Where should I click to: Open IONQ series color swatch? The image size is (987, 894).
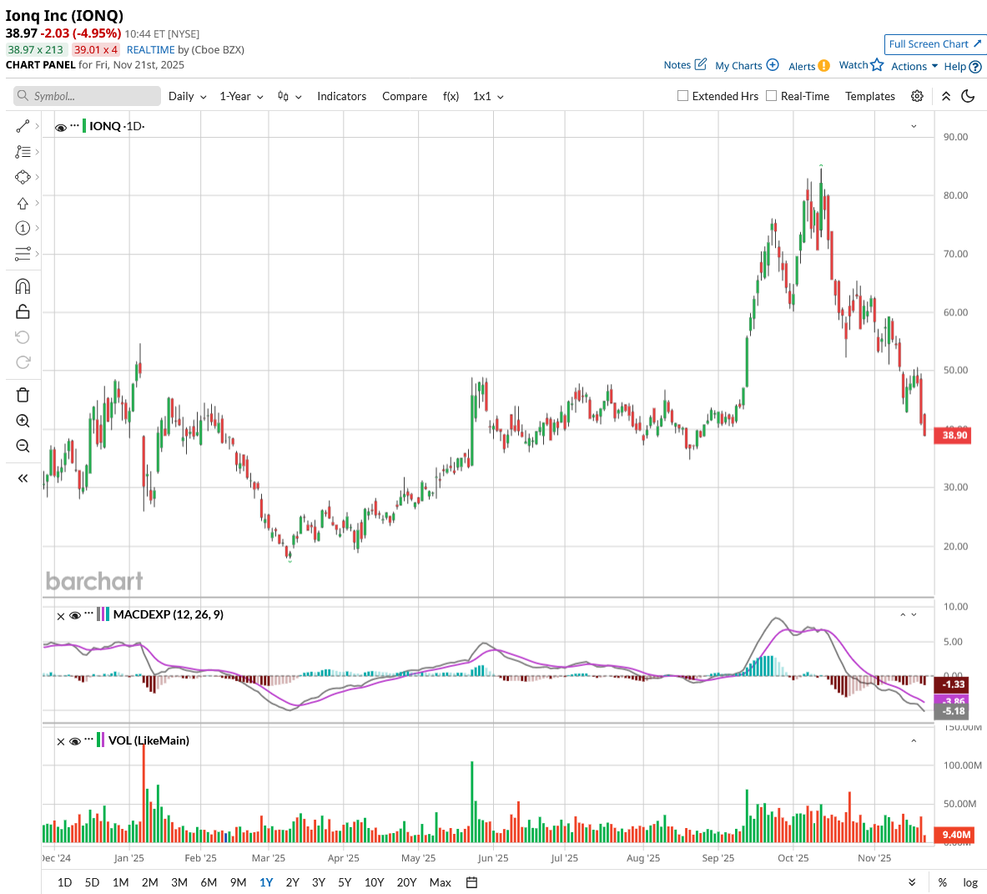84,126
